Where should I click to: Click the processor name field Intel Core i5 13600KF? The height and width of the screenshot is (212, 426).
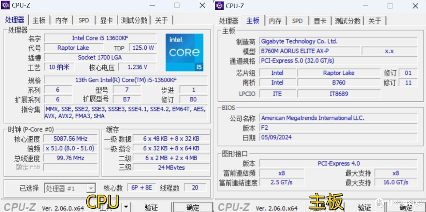(100, 38)
